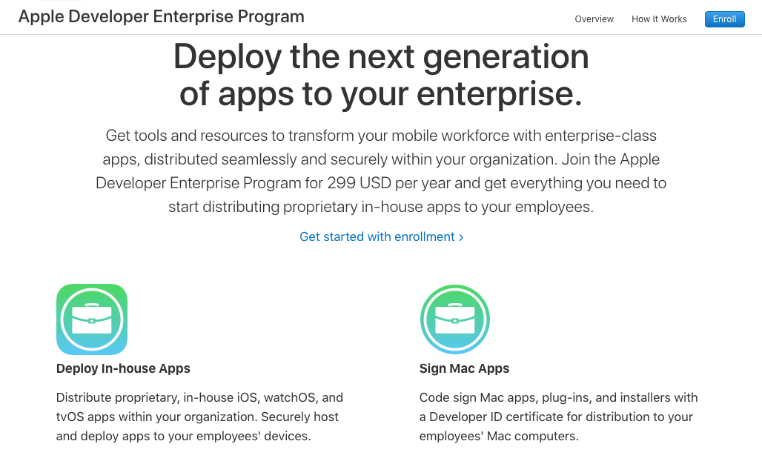This screenshot has height=464, width=762.
Task: Click the Apple Developer Enterprise Program title
Action: click(162, 16)
